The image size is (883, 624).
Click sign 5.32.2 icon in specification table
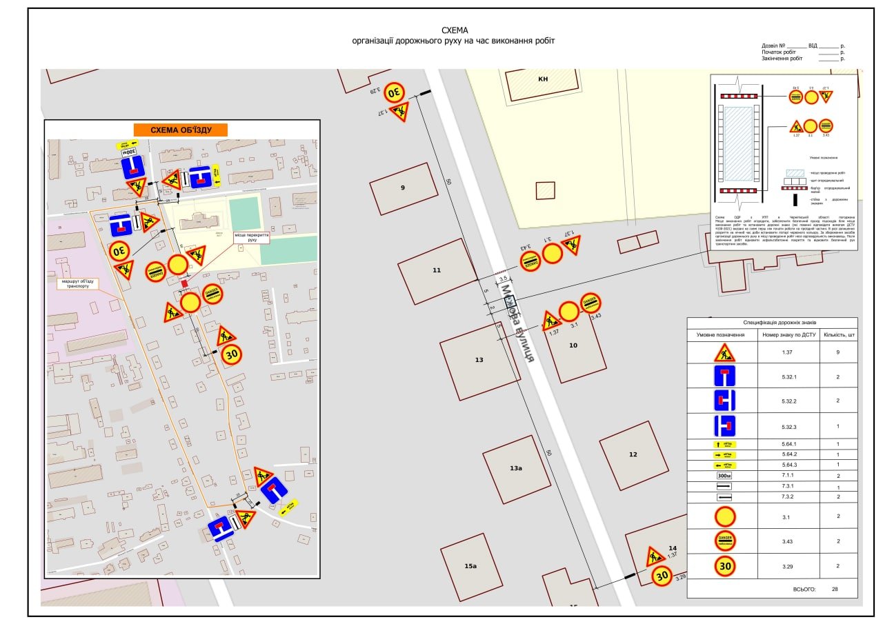click(724, 401)
